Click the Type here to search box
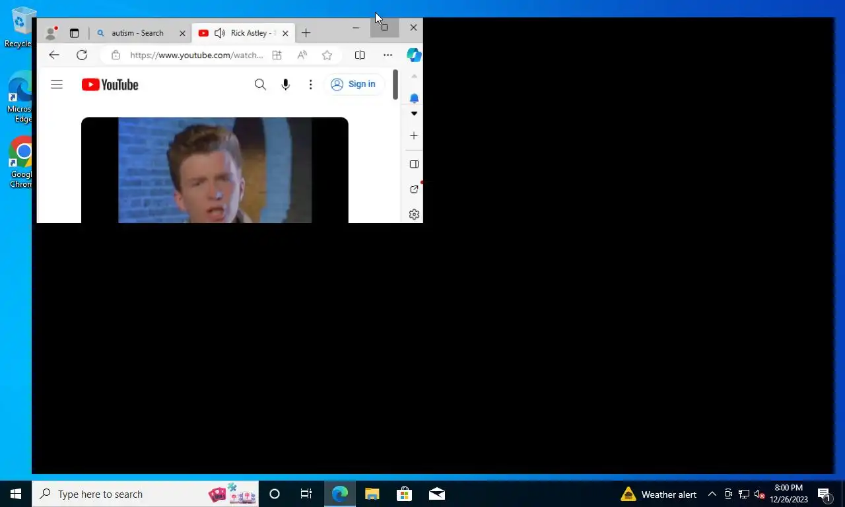845x507 pixels. tap(145, 494)
